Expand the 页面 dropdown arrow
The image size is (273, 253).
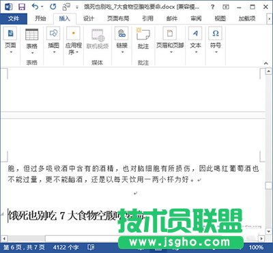(x=10, y=53)
